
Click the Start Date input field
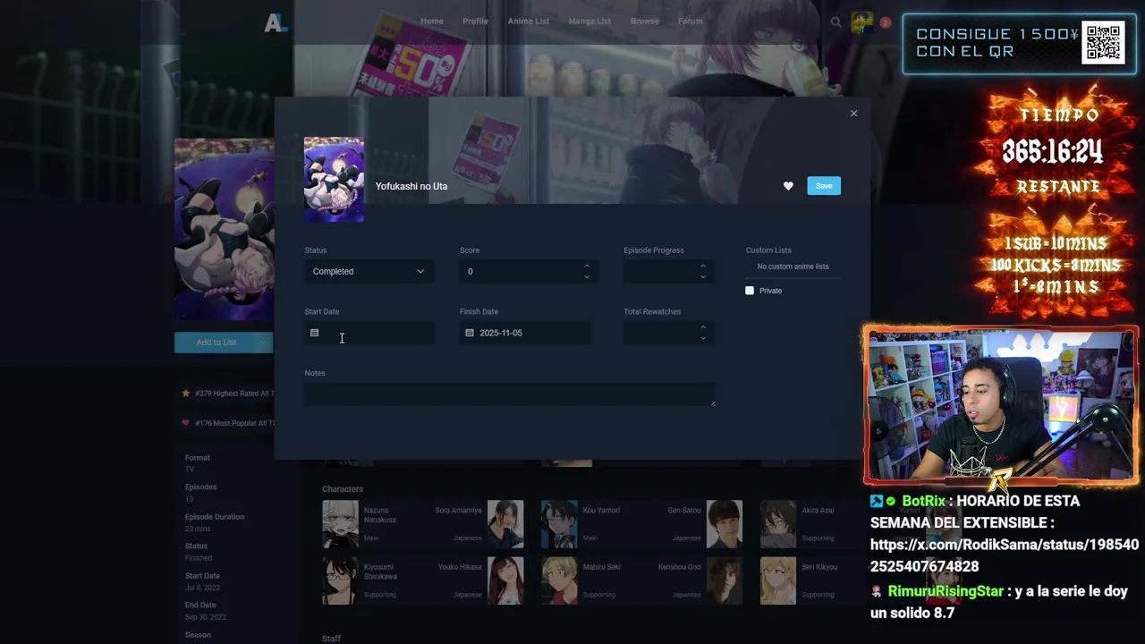click(369, 333)
